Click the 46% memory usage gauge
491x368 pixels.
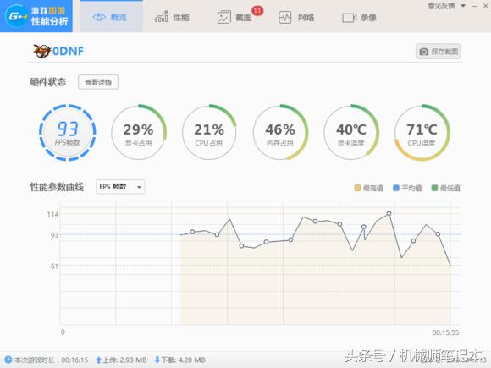click(280, 133)
